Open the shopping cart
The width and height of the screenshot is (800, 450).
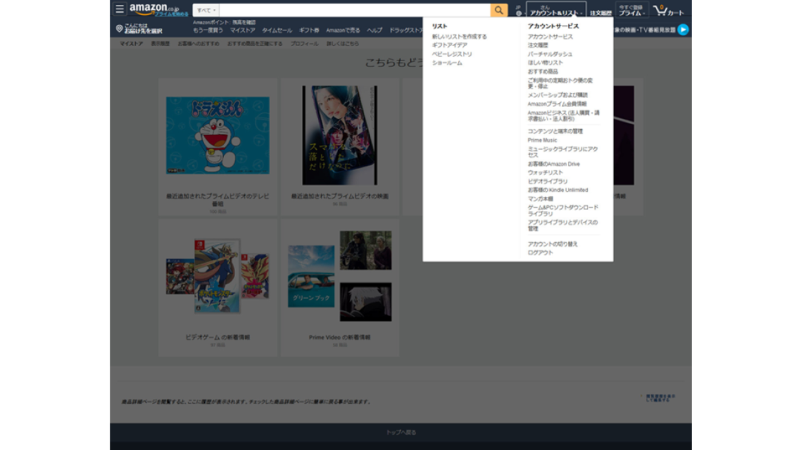pos(668,10)
